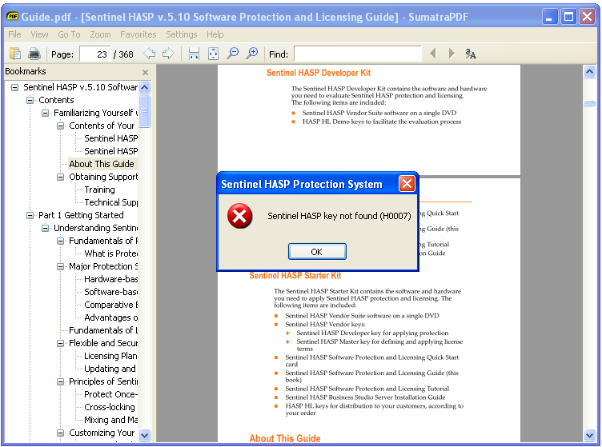Image resolution: width=602 pixels, height=447 pixels.
Task: Collapse the Sentinel HASP v.5.10 root bookmark
Action: coord(14,87)
